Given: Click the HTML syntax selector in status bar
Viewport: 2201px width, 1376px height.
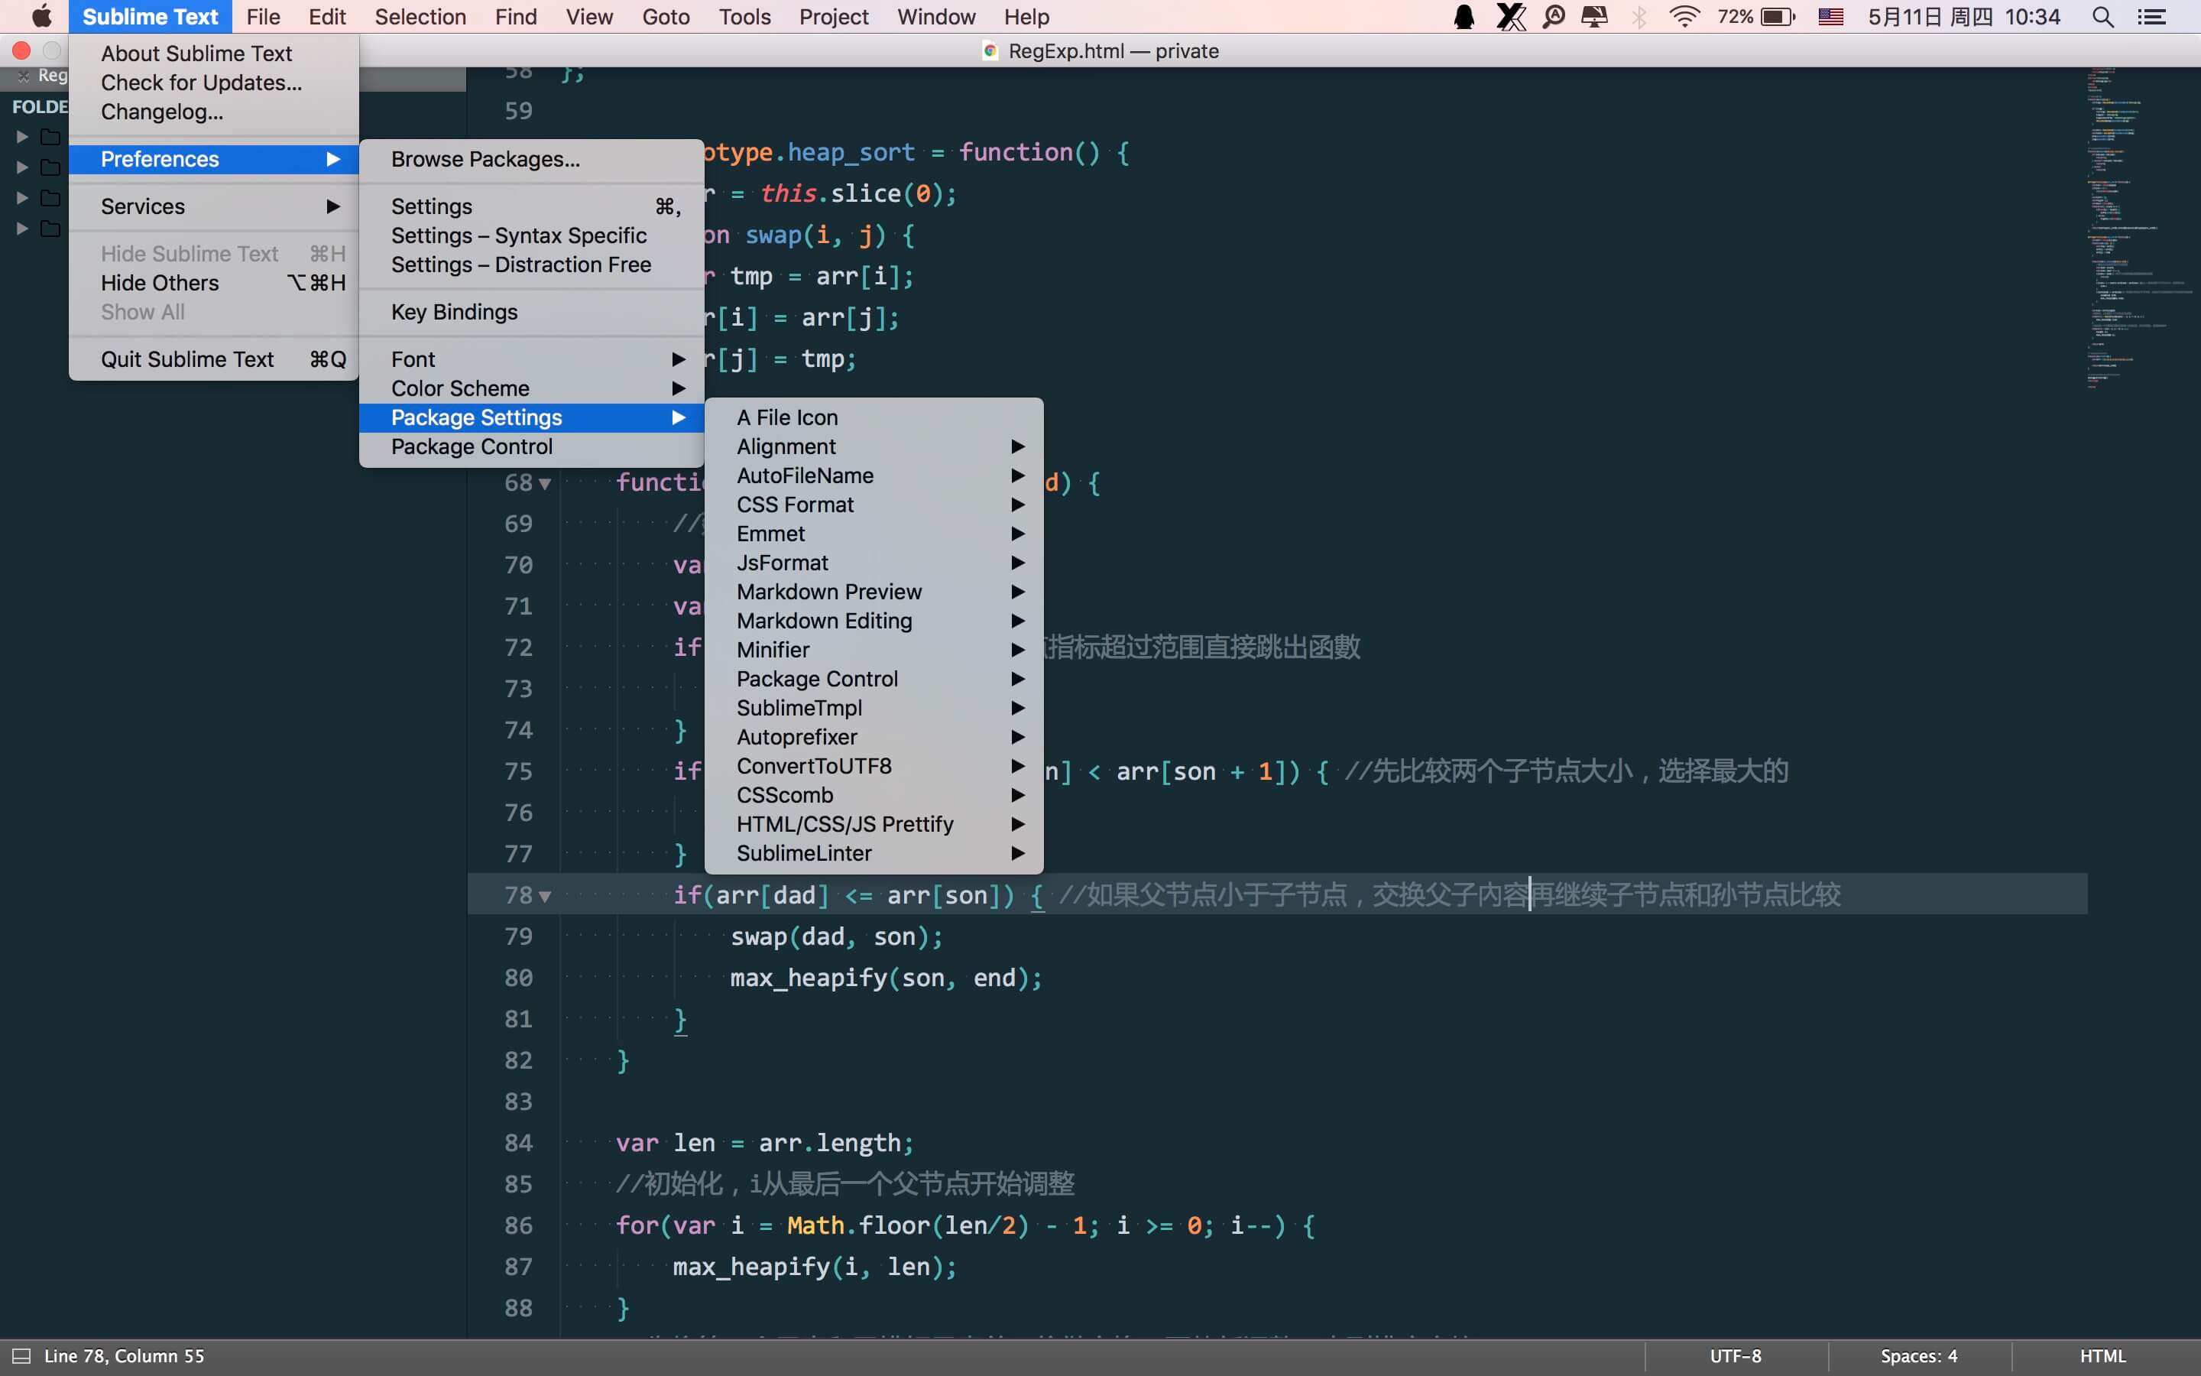Looking at the screenshot, I should pos(2102,1356).
